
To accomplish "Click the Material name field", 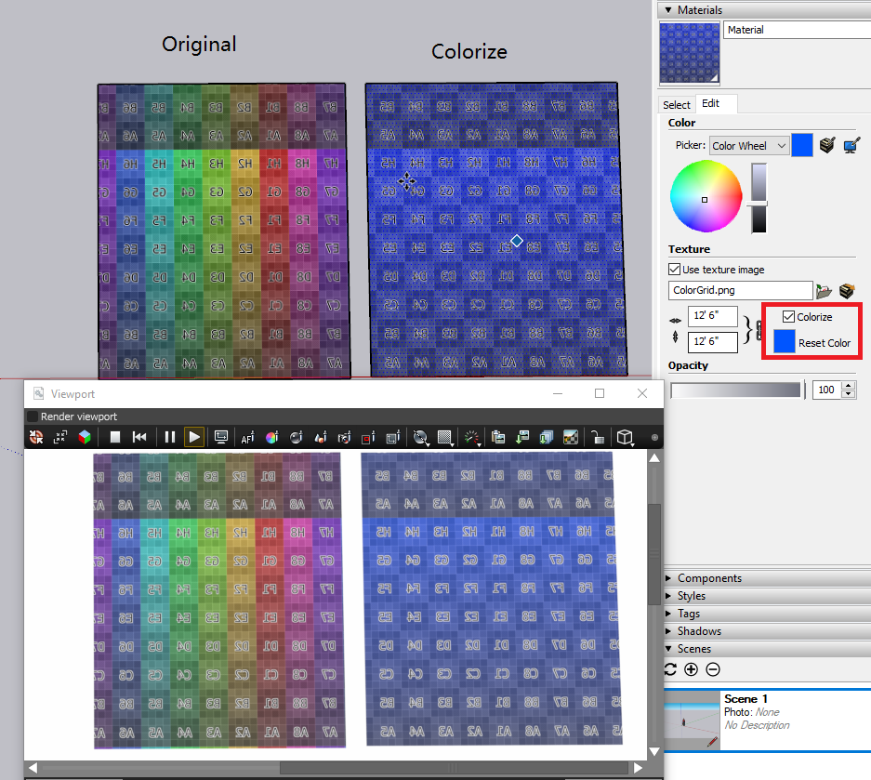I will point(798,30).
